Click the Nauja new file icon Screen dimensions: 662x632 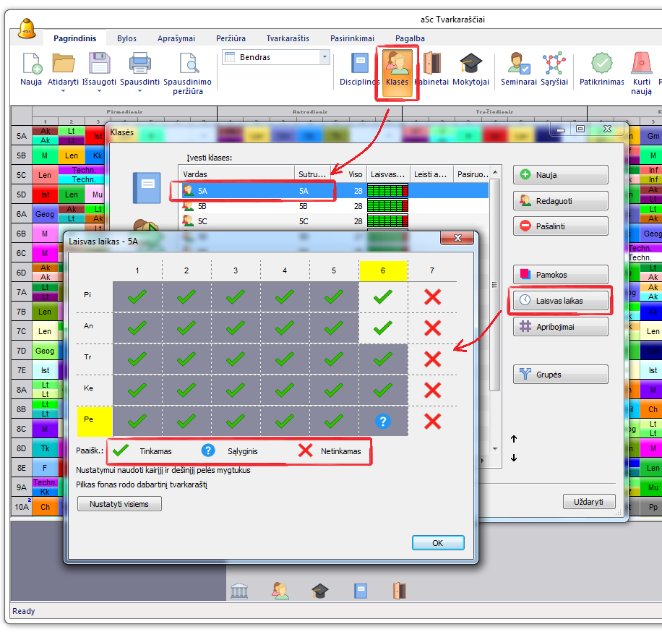point(31,64)
